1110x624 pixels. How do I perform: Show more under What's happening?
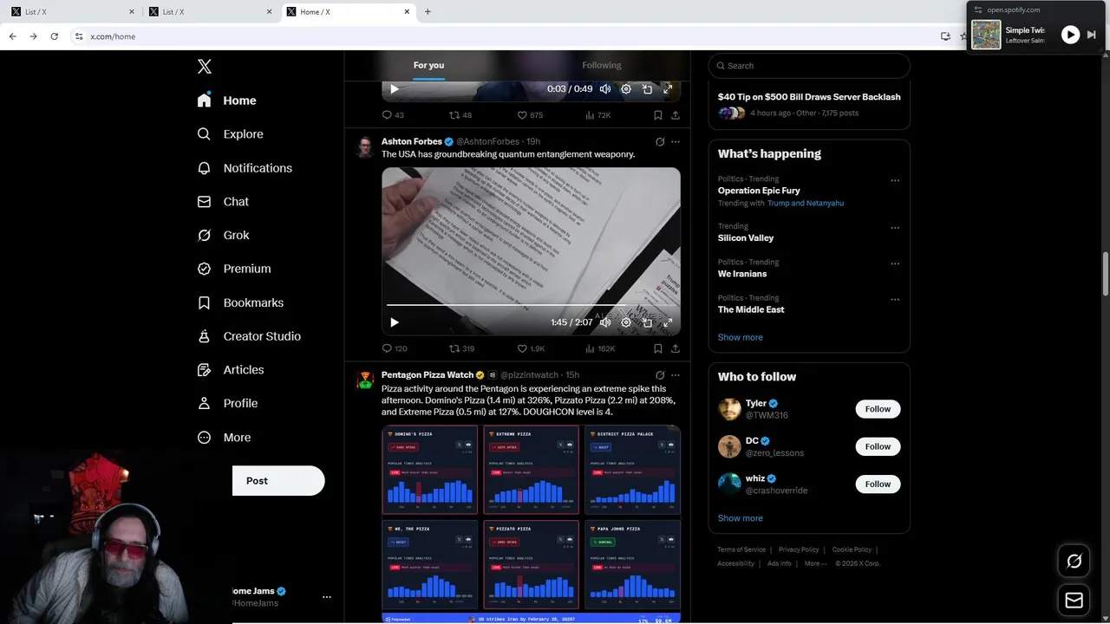pos(741,337)
